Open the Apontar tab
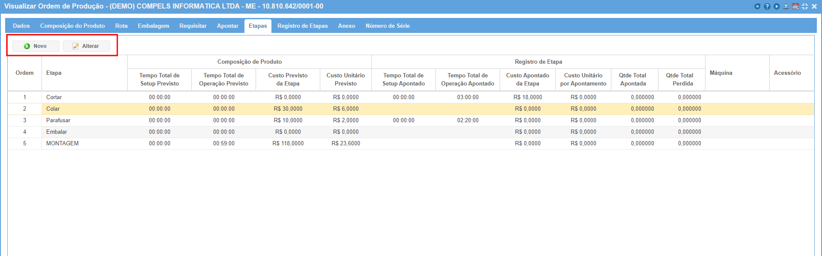Screen dimensions: 822x256 [227, 26]
